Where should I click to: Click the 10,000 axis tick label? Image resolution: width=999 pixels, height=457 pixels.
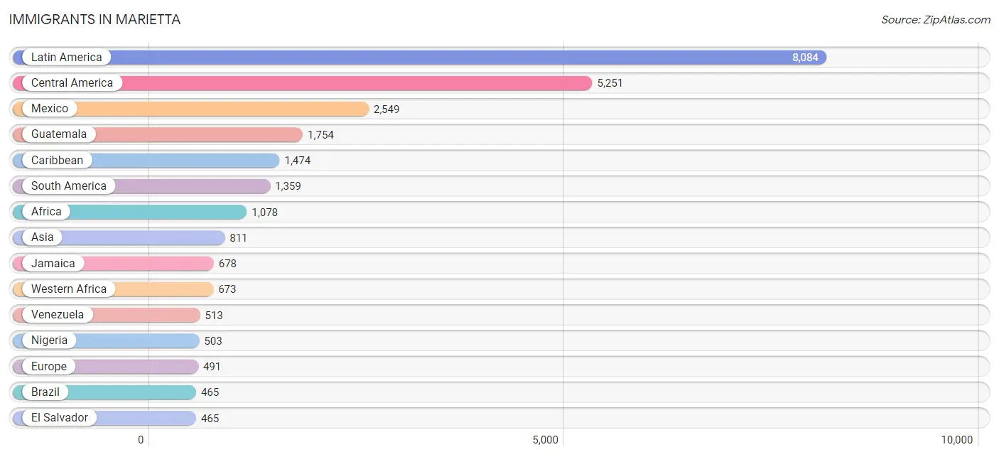click(956, 440)
